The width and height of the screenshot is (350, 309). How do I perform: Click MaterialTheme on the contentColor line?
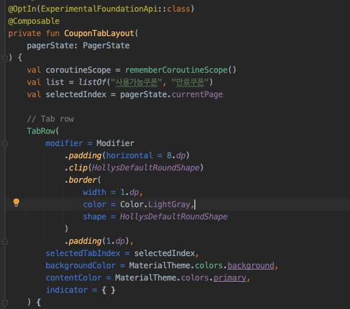coord(146,278)
